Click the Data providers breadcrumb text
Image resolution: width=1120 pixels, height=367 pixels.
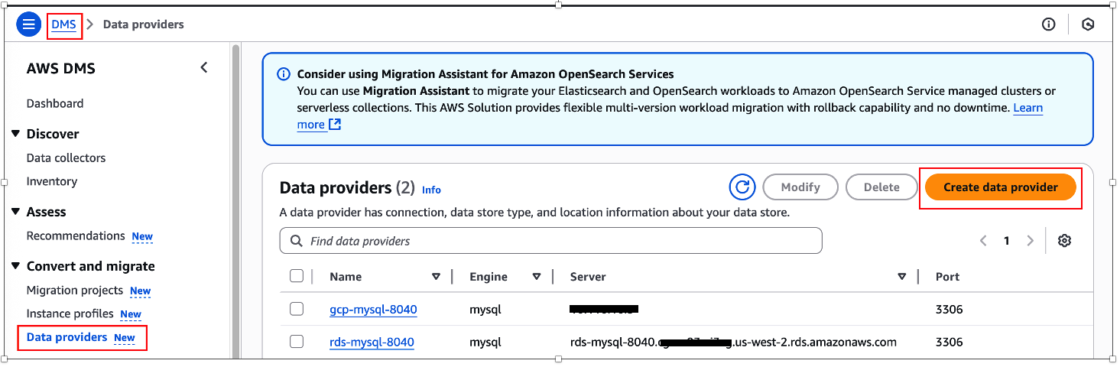[144, 24]
